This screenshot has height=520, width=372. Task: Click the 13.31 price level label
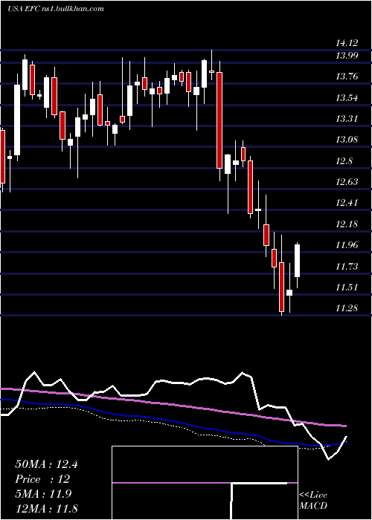347,119
